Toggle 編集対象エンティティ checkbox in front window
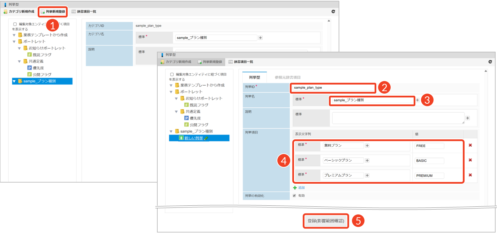Image resolution: width=497 pixels, height=234 pixels. coord(172,74)
